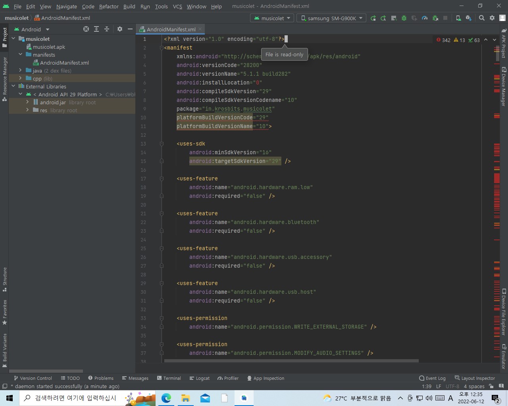Open the Profiler tool window
This screenshot has width=508, height=406.
(228, 378)
